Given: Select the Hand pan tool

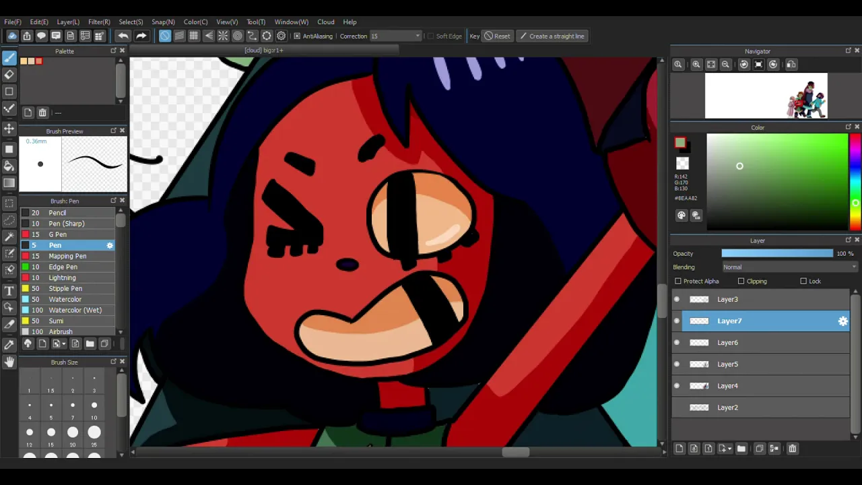Looking at the screenshot, I should click(9, 362).
